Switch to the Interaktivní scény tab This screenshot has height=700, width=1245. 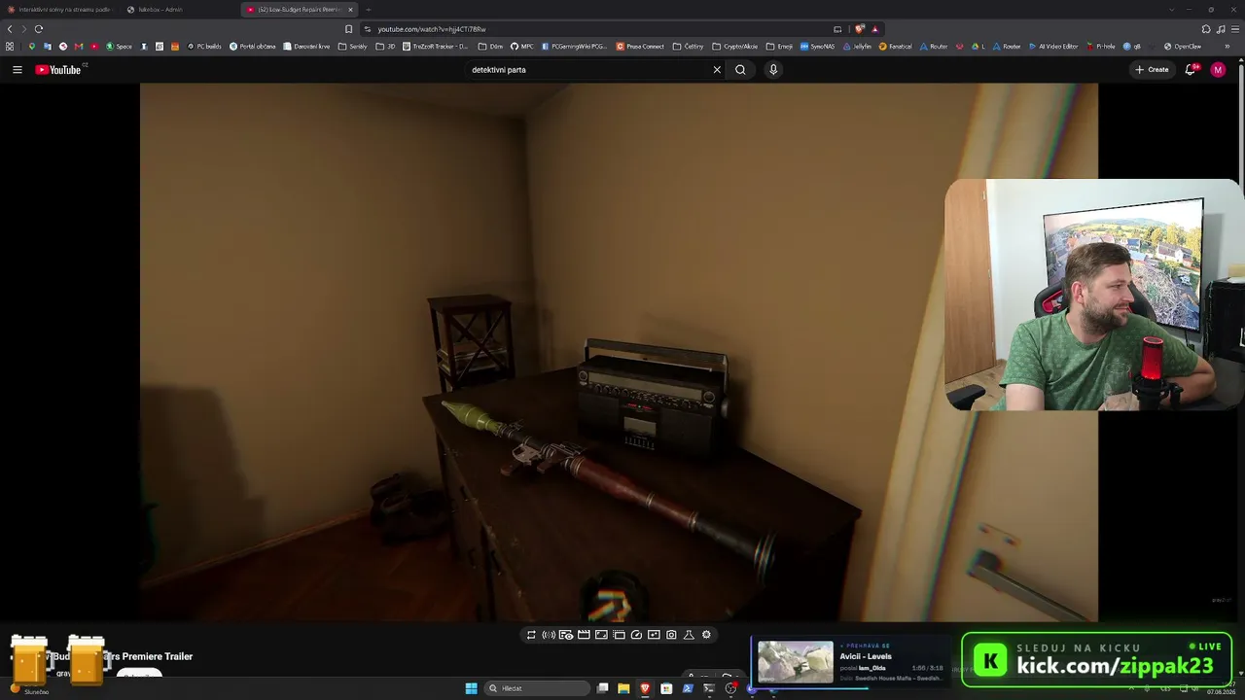tap(60, 10)
